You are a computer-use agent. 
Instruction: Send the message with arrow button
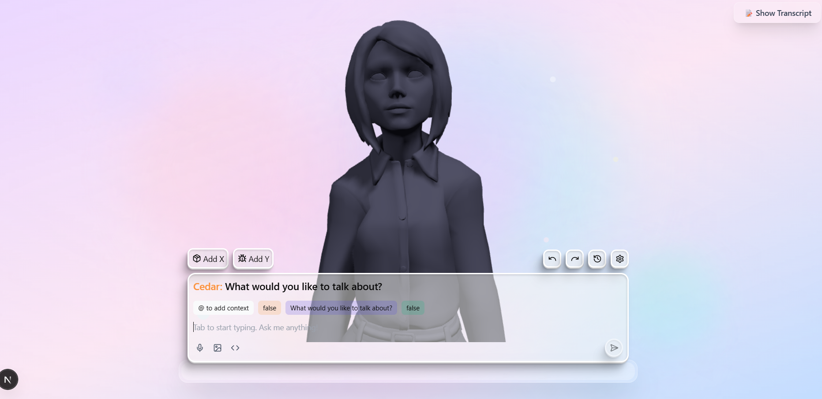click(614, 348)
